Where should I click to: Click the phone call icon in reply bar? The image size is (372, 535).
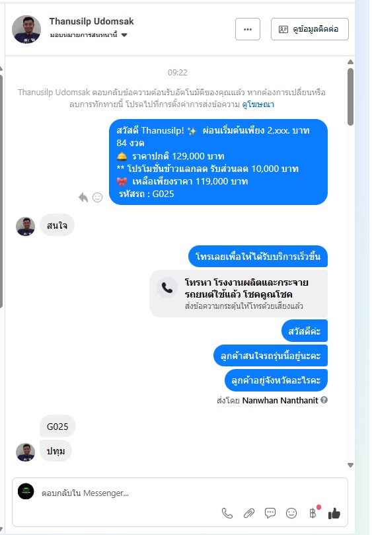click(x=227, y=513)
